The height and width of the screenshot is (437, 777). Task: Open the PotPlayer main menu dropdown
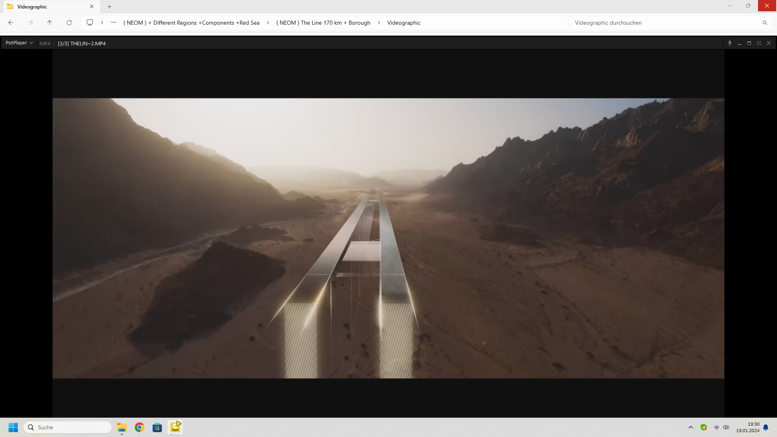[19, 43]
